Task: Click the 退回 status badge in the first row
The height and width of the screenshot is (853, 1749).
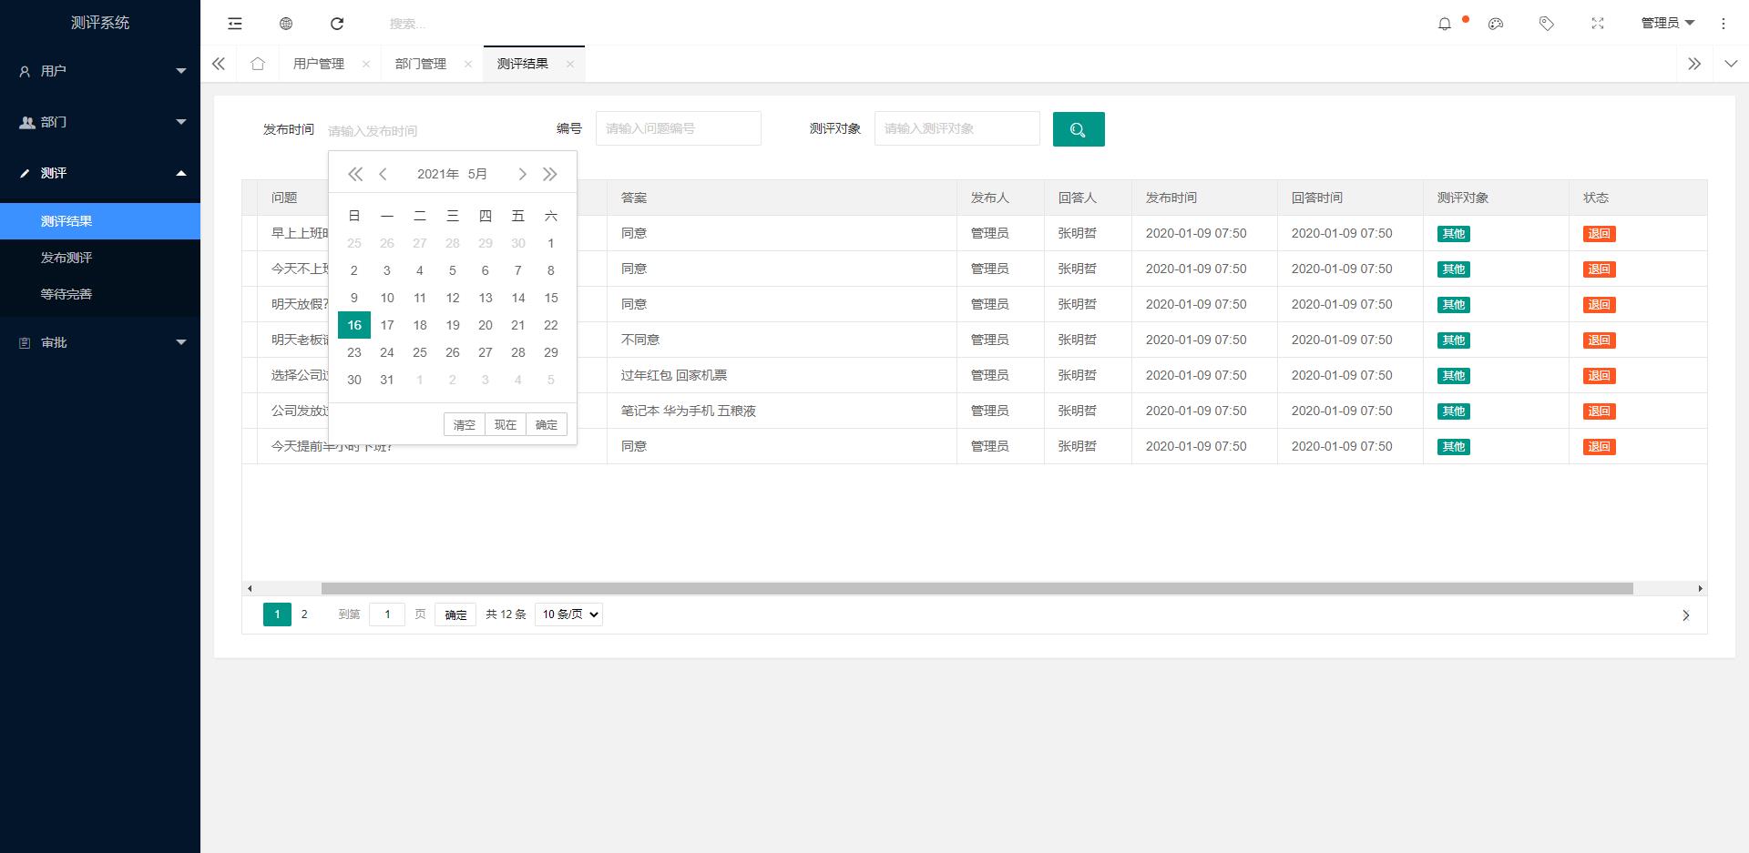Action: point(1600,234)
